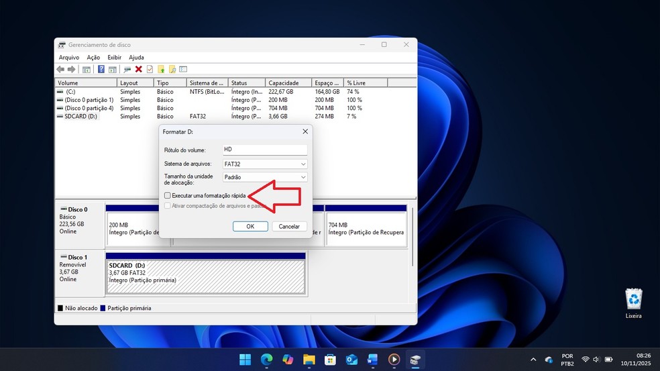Click OK in the Formatar D: dialog
Image resolution: width=660 pixels, height=371 pixels.
click(x=250, y=226)
